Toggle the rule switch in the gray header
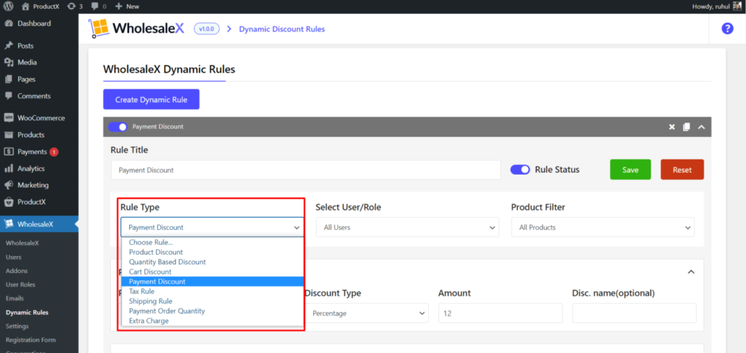 point(118,127)
